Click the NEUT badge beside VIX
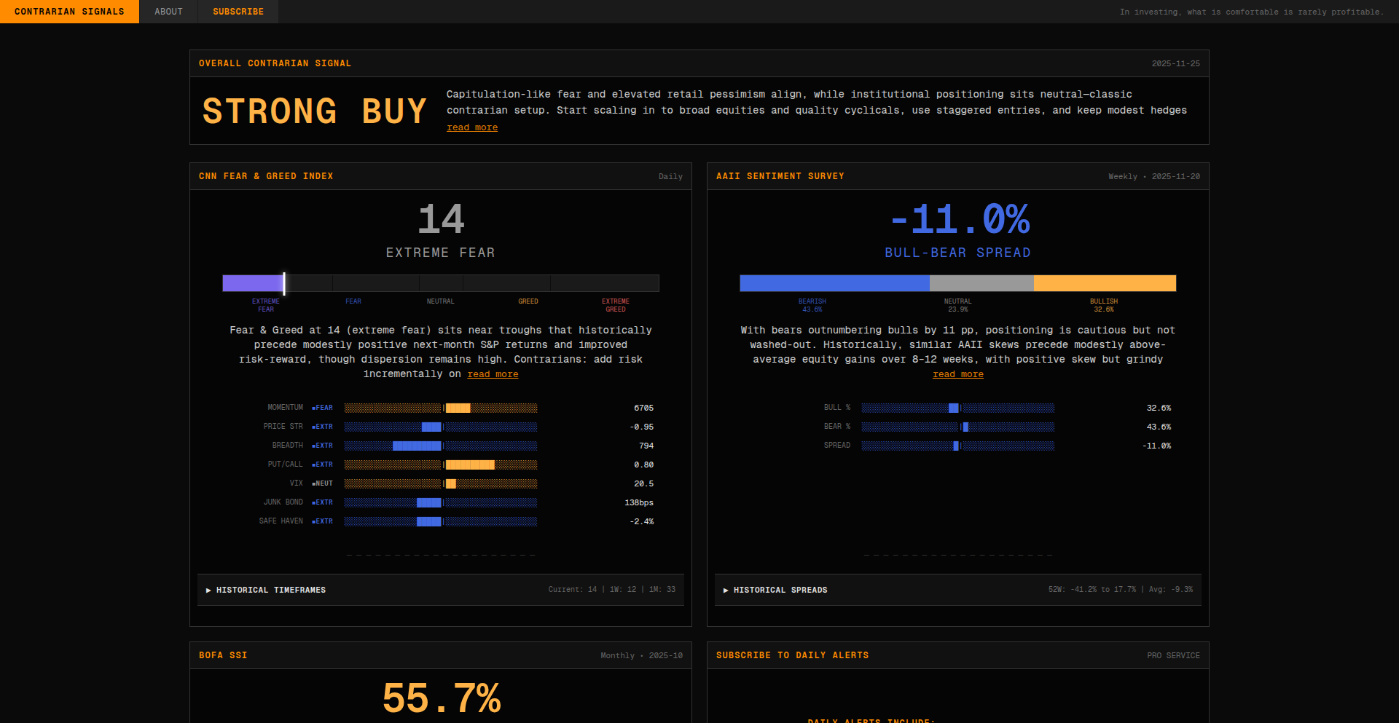This screenshot has width=1399, height=723. point(322,483)
